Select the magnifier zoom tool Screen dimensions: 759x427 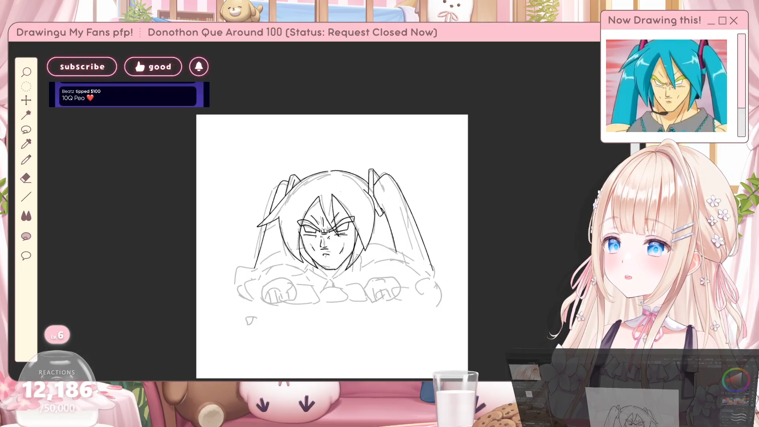26,72
